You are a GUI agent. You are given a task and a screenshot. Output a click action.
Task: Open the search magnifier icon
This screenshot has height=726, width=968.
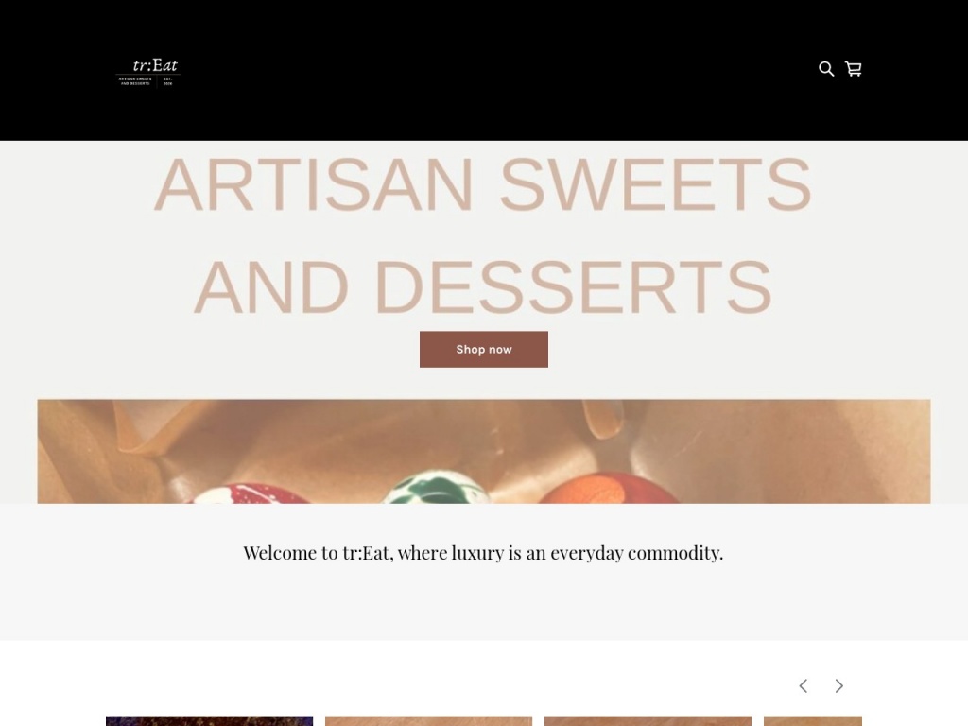(x=826, y=68)
